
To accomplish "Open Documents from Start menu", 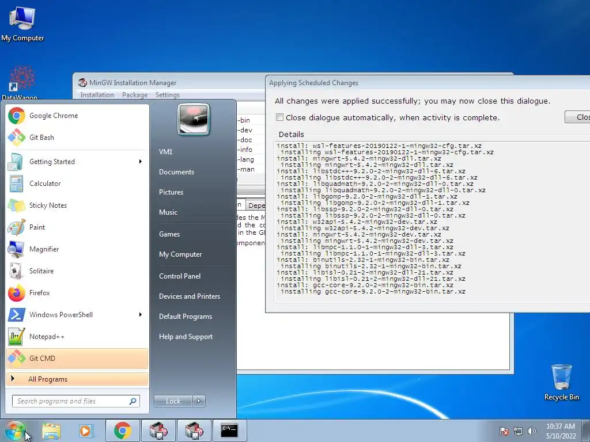I will pyautogui.click(x=176, y=172).
